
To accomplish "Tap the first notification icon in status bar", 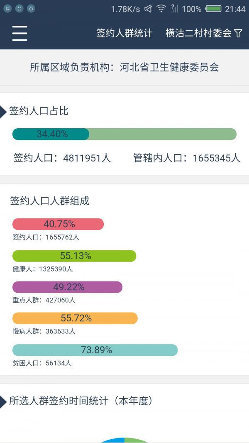I will tap(7, 9).
